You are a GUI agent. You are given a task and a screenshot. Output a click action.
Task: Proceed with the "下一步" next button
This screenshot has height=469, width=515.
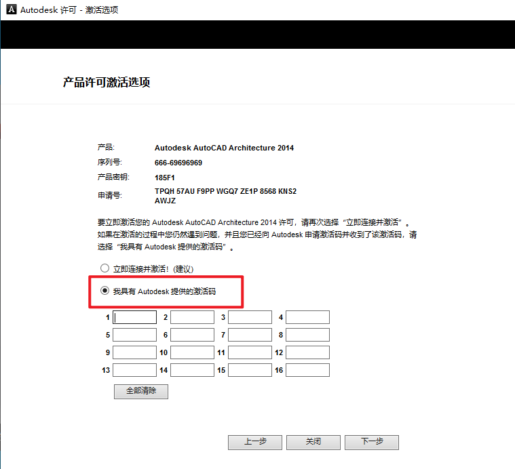(x=371, y=442)
